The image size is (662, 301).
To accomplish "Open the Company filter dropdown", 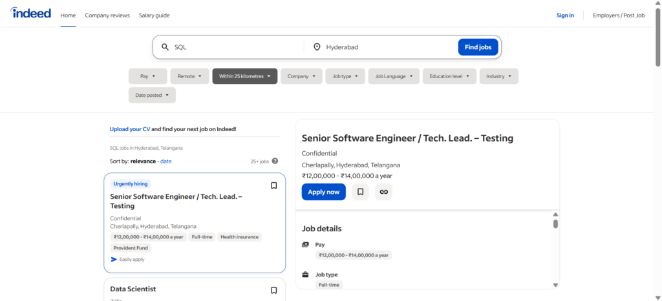I will click(301, 76).
